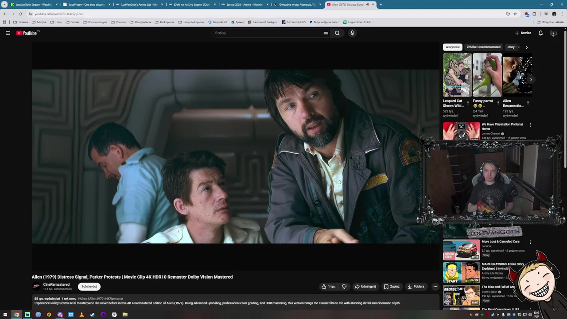Open YouTube notifications bell
This screenshot has height=319, width=567.
(x=540, y=33)
